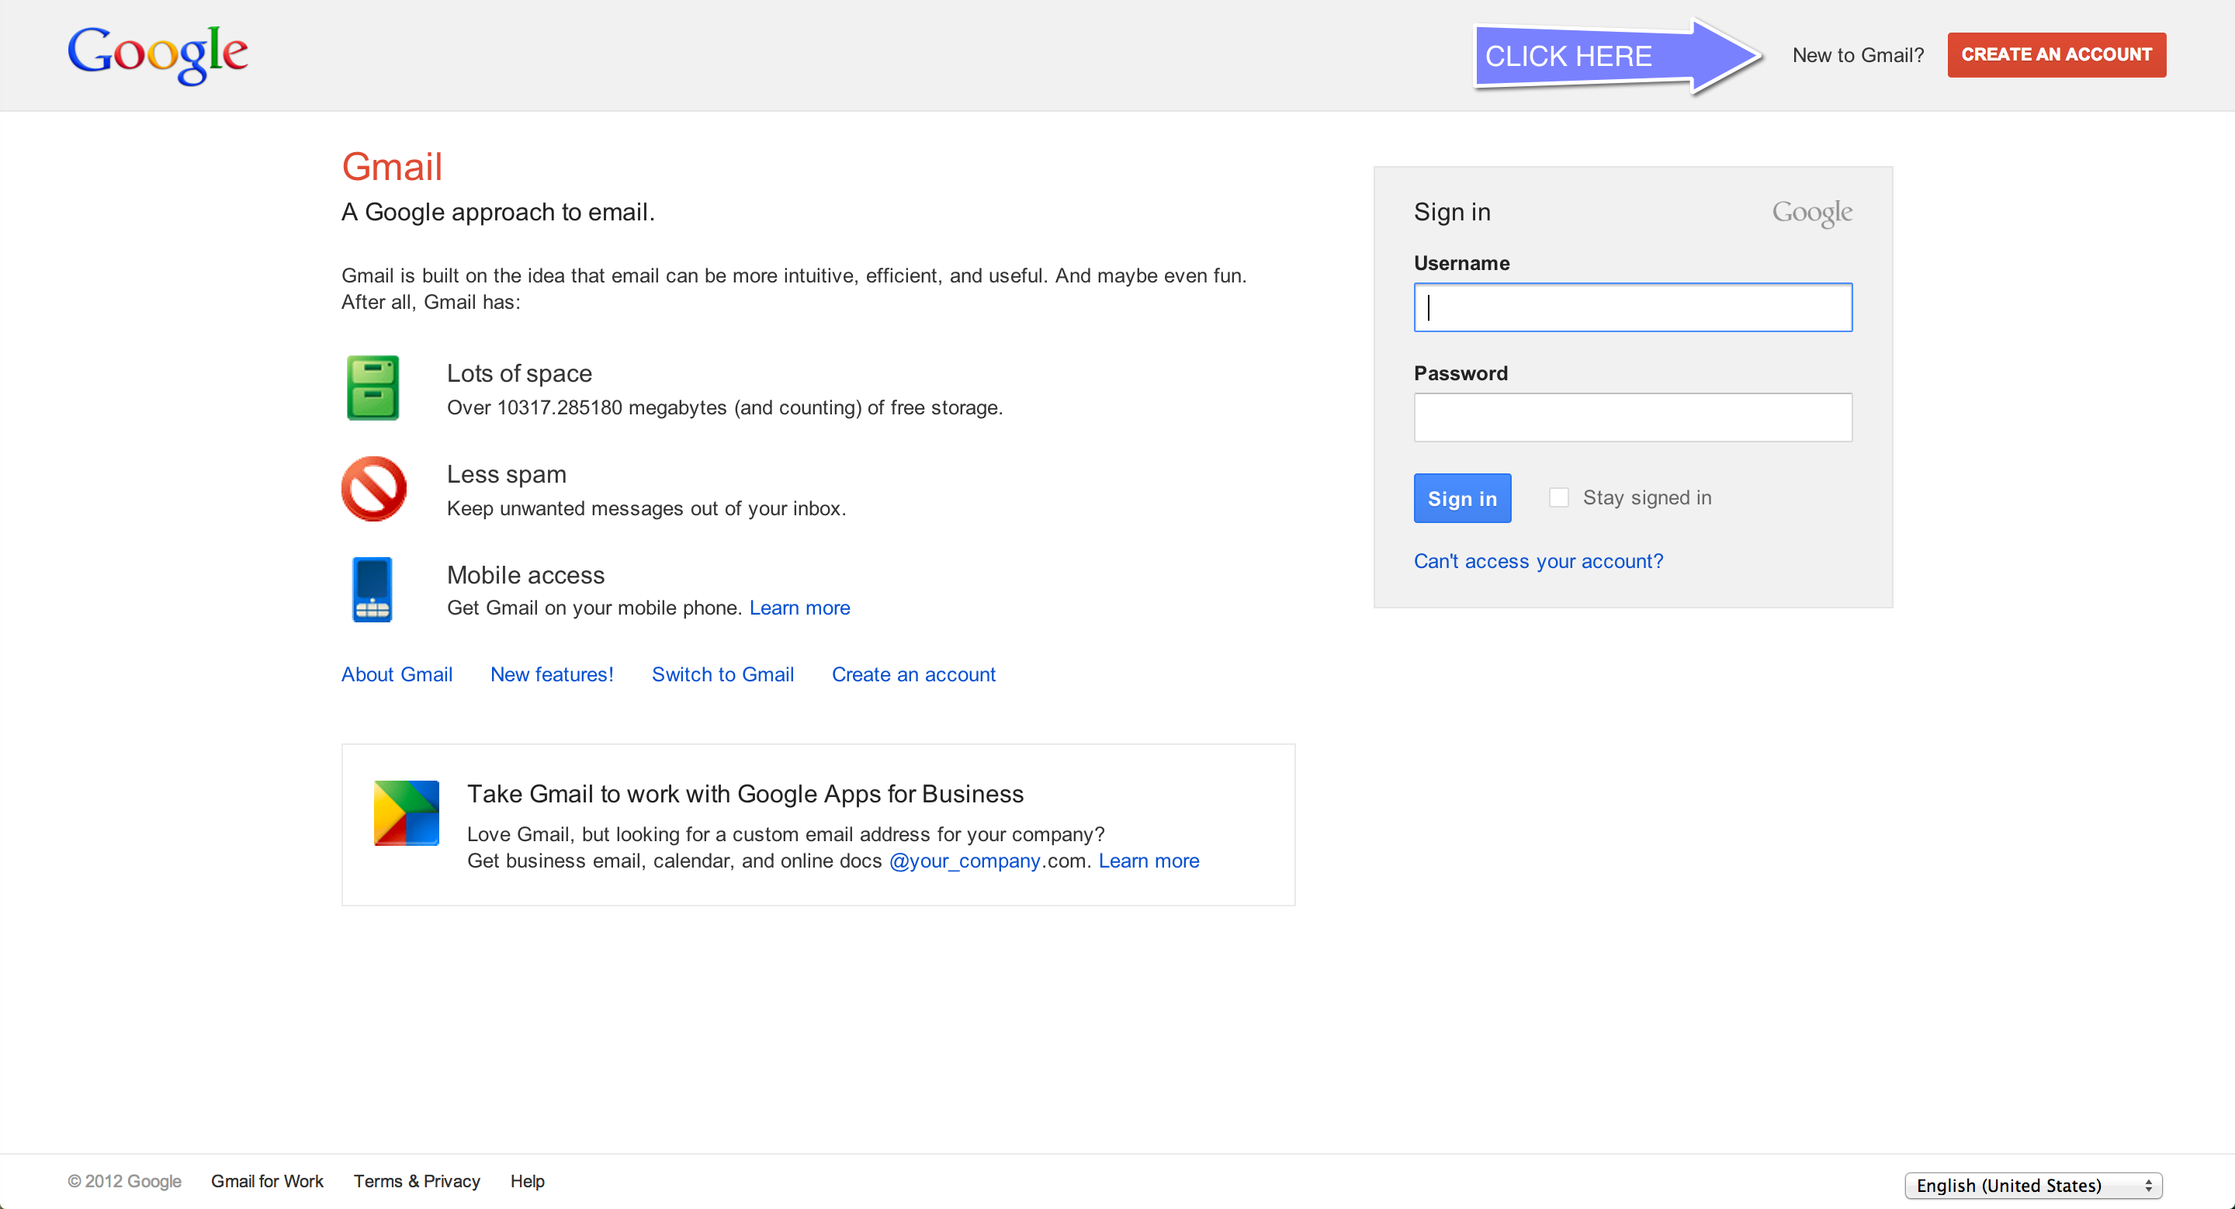
Task: Click the no-spam prohibition icon
Action: 374,487
